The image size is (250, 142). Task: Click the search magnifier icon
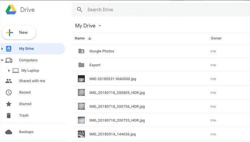79,9
